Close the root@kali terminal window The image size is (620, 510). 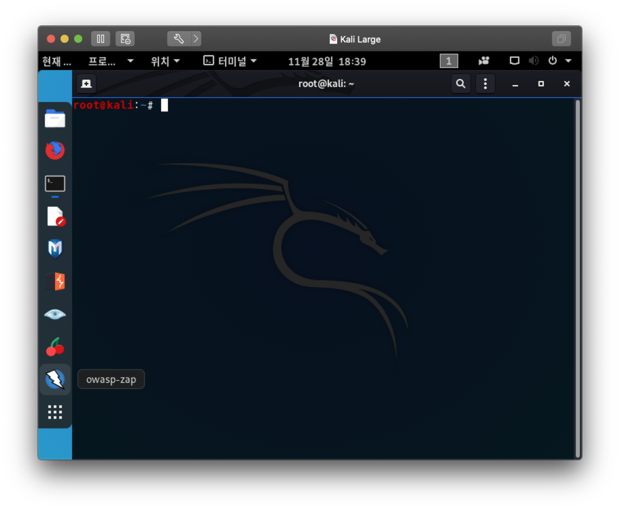click(566, 84)
